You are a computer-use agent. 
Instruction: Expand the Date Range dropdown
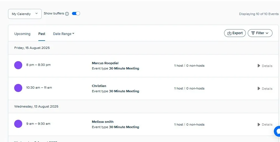(64, 34)
